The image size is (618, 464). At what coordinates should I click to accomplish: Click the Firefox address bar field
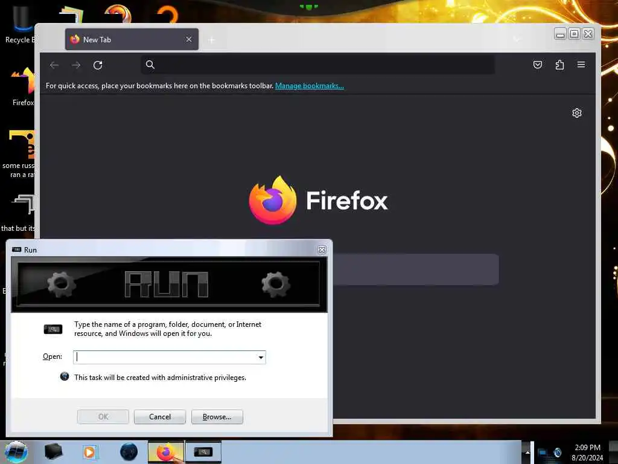(x=317, y=65)
